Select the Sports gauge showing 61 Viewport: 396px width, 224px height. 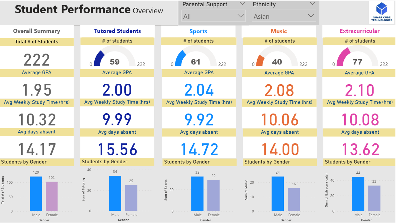(196, 58)
